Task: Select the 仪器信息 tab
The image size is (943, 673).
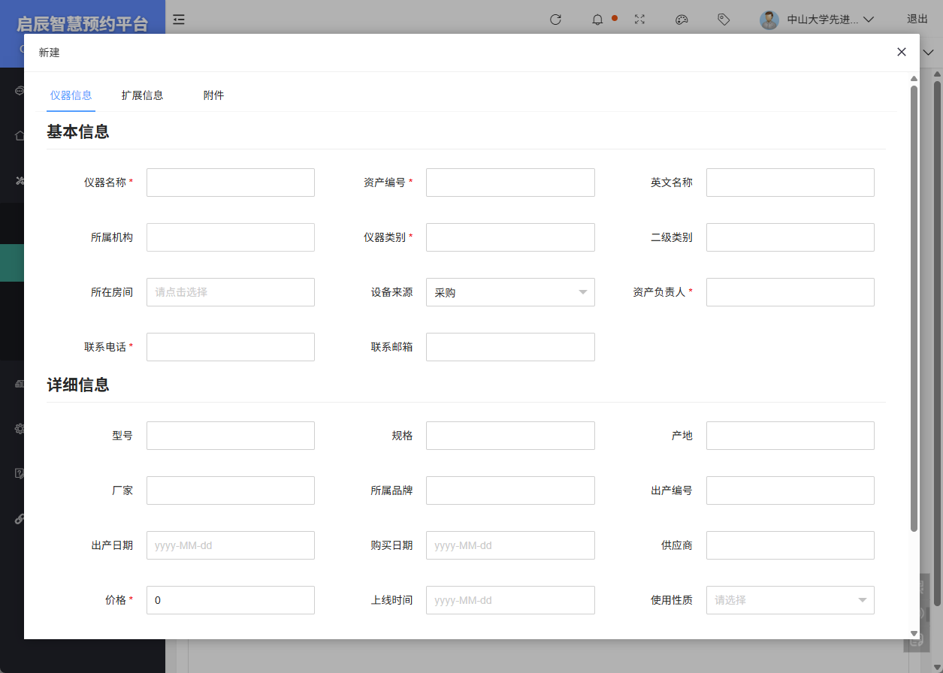Action: tap(71, 95)
